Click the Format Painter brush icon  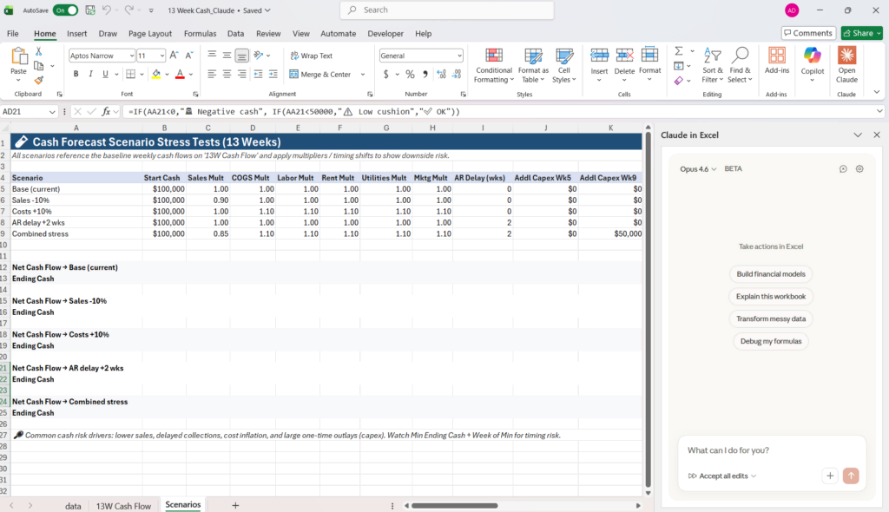coord(38,81)
